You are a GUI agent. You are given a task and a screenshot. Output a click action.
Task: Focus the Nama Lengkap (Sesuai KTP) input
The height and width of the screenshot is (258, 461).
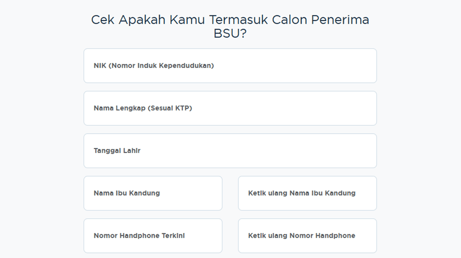tap(230, 108)
